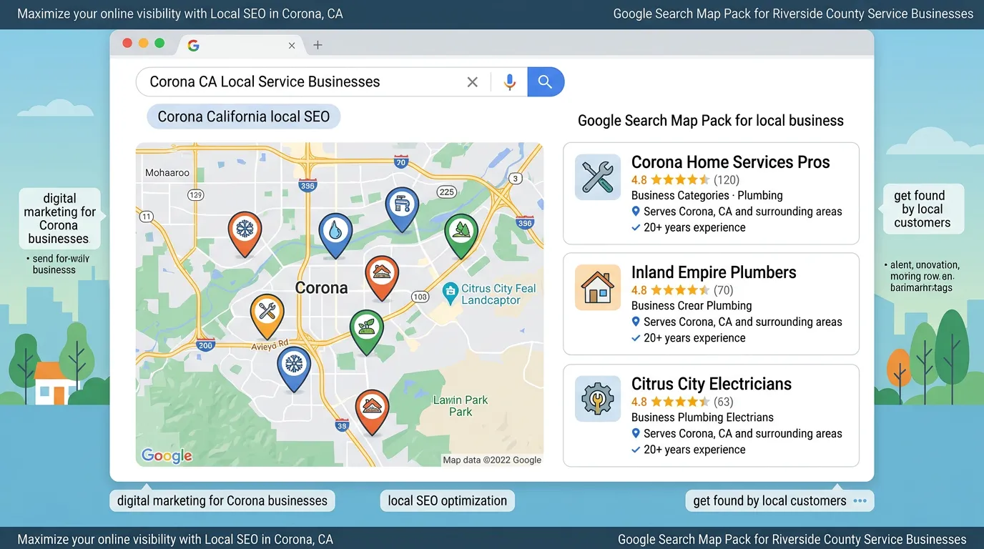Open a new browser tab with plus
This screenshot has height=549, width=984.
(318, 45)
